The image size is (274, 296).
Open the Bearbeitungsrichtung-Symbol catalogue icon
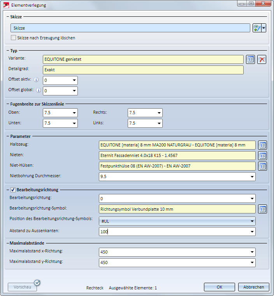coord(262,209)
